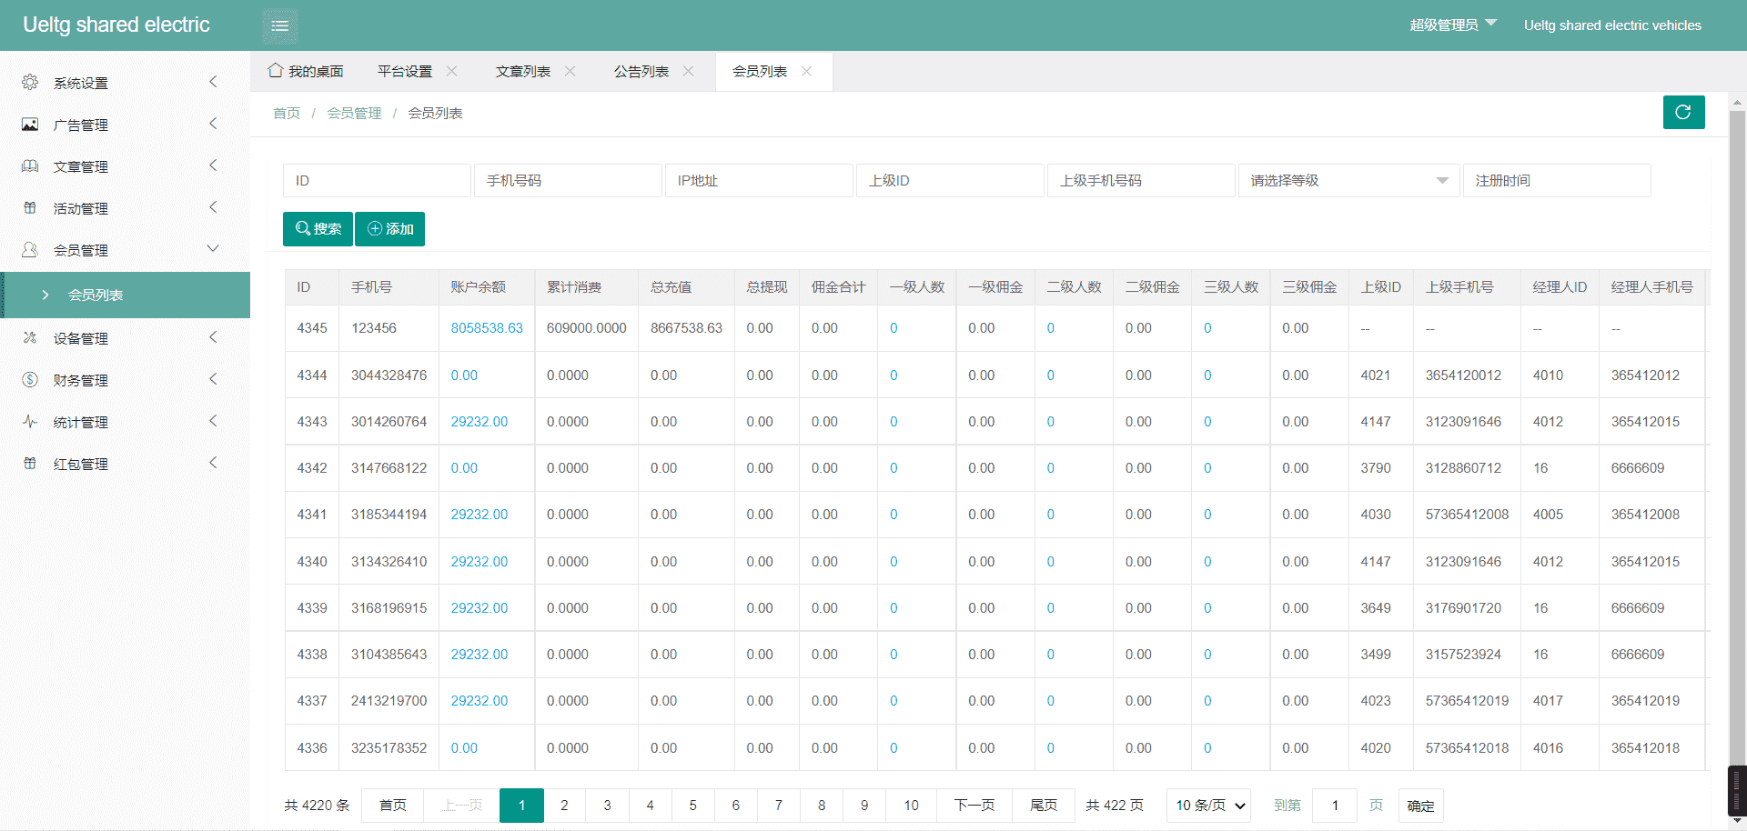Open the 10 条/页 page size dropdown

coord(1209,806)
